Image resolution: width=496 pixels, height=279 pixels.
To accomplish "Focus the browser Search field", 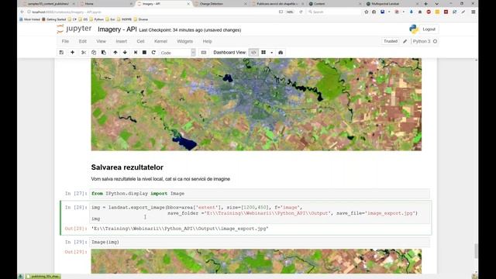I will pos(334,12).
